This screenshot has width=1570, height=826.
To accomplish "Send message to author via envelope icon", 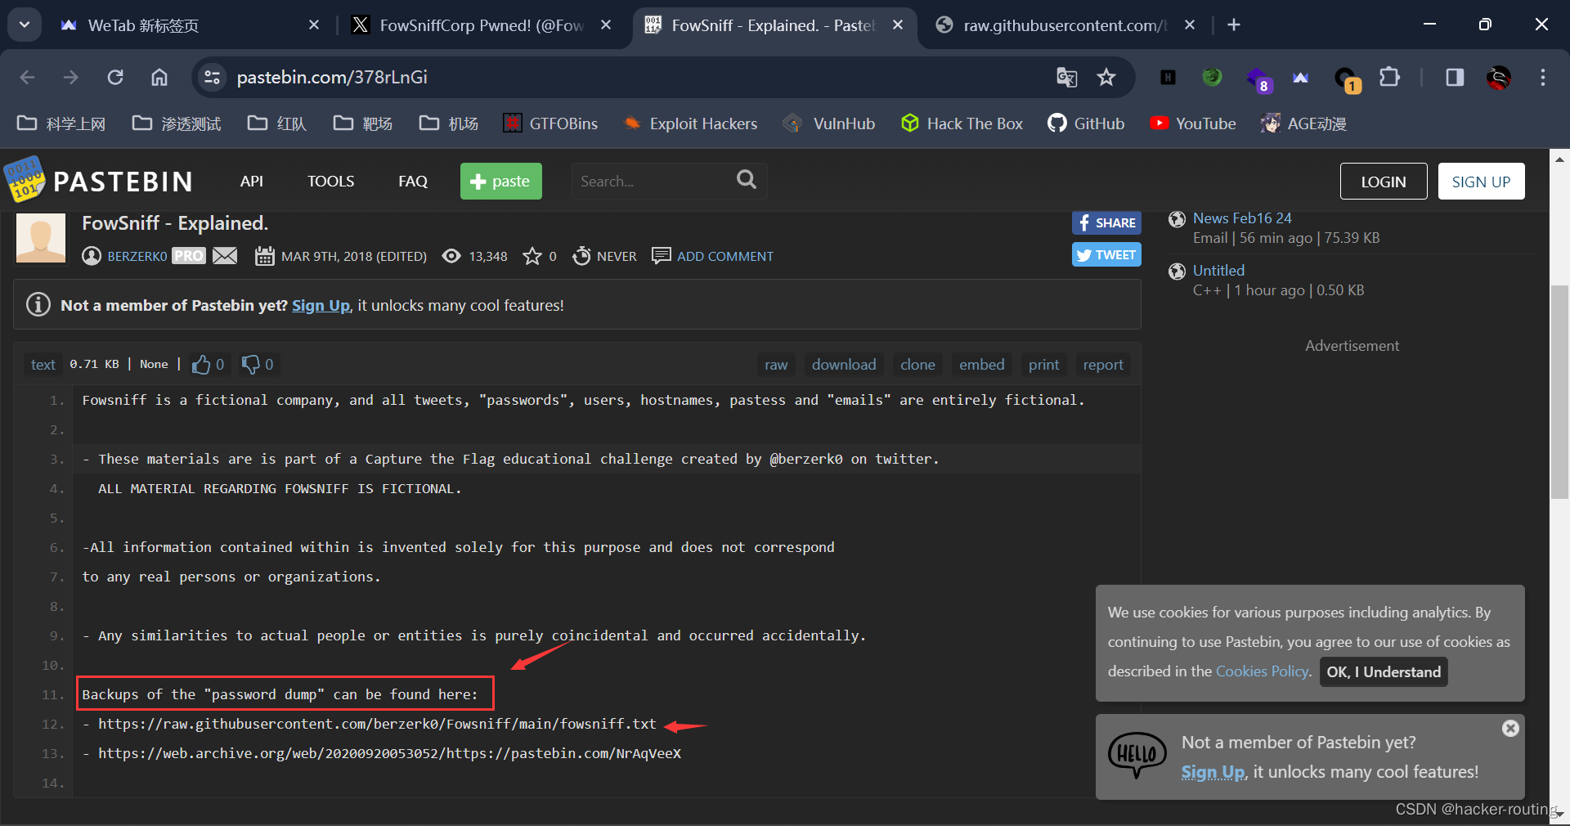I will pos(225,256).
